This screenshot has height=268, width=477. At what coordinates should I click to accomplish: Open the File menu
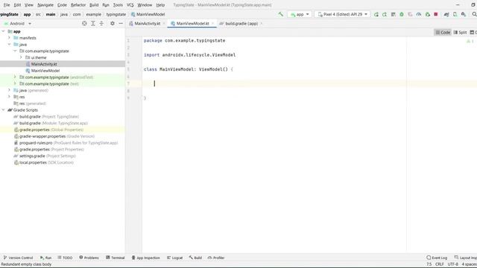[x=7, y=5]
